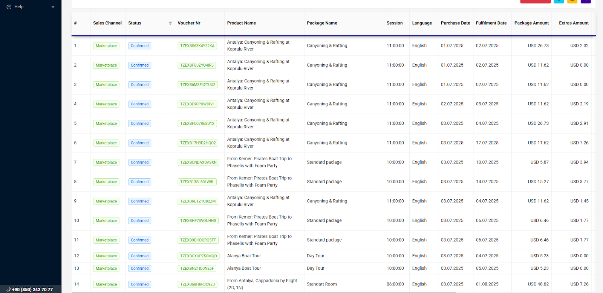The width and height of the screenshot is (603, 293).
Task: Select the "USD 15.27" package amount
Action: [x=538, y=182]
